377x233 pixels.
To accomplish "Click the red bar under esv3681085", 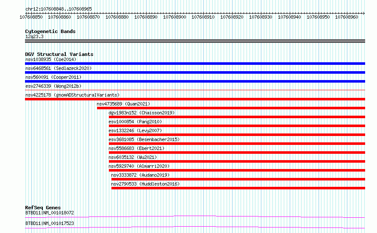I will [237, 144].
